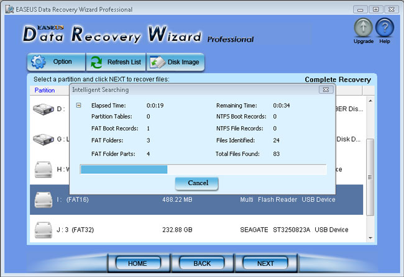Click the Upgrade arrow icon
This screenshot has width=404, height=277.
pyautogui.click(x=364, y=27)
